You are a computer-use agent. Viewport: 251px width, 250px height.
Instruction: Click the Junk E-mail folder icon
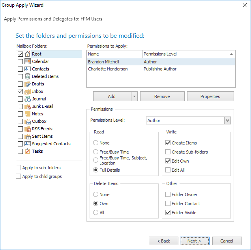point(28,106)
